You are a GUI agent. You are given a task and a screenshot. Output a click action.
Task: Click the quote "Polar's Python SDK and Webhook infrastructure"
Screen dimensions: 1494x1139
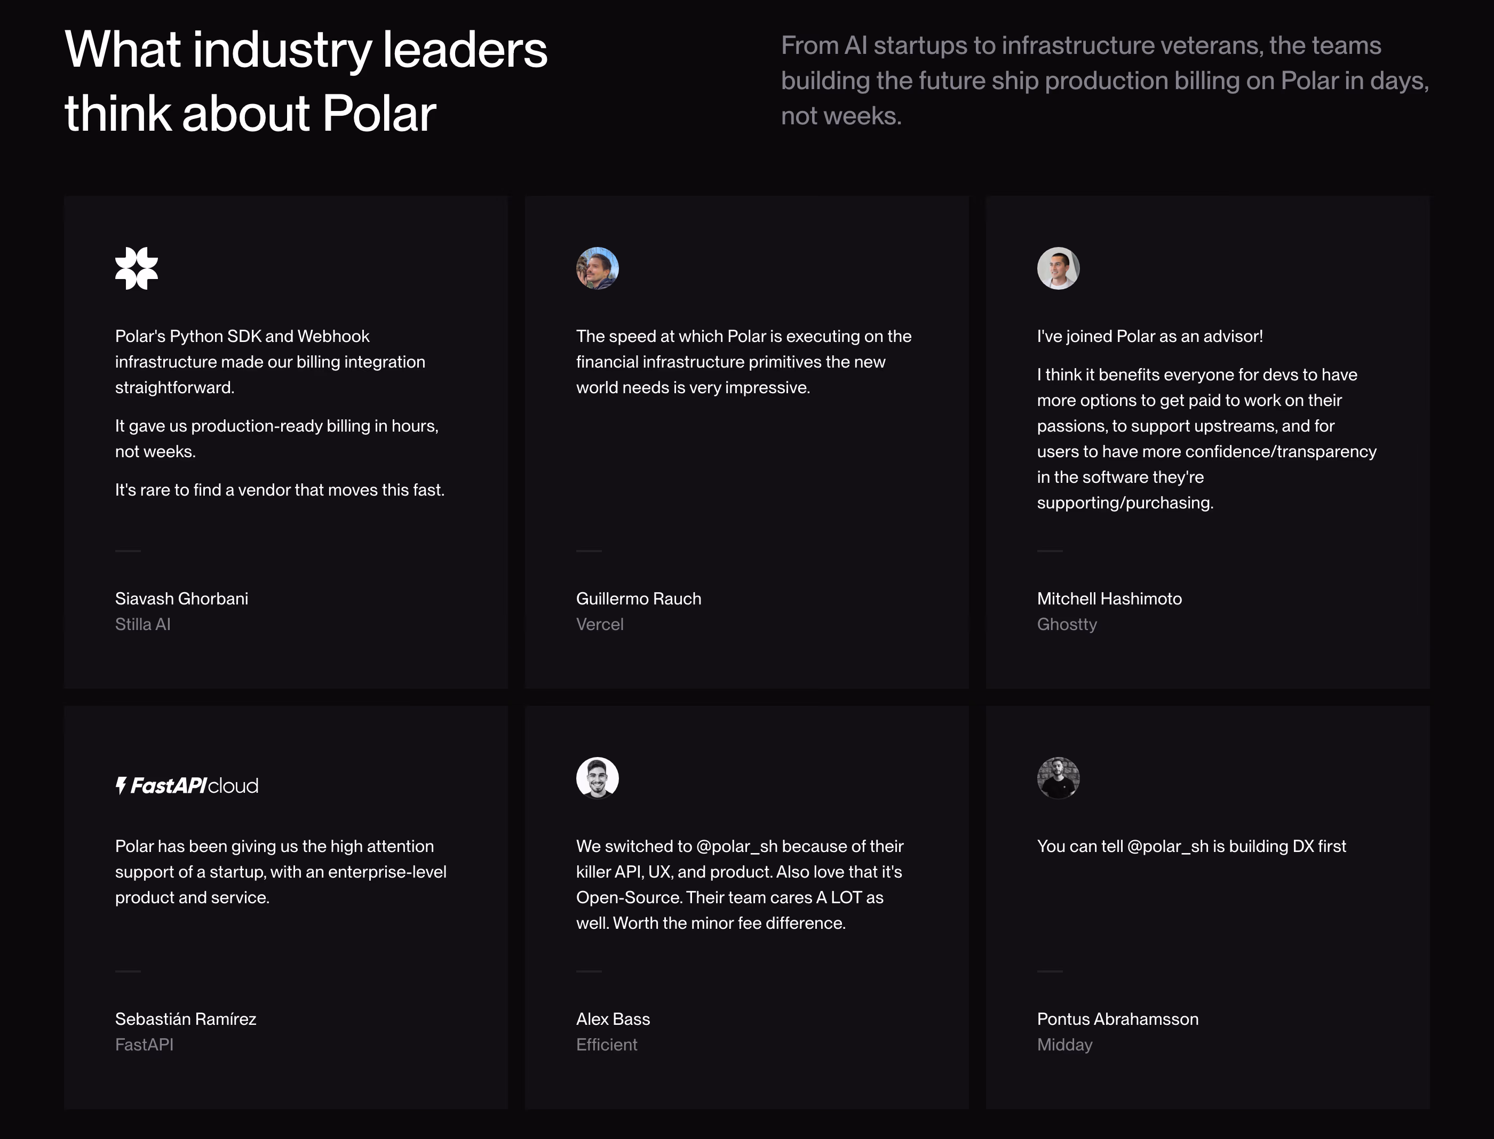270,362
